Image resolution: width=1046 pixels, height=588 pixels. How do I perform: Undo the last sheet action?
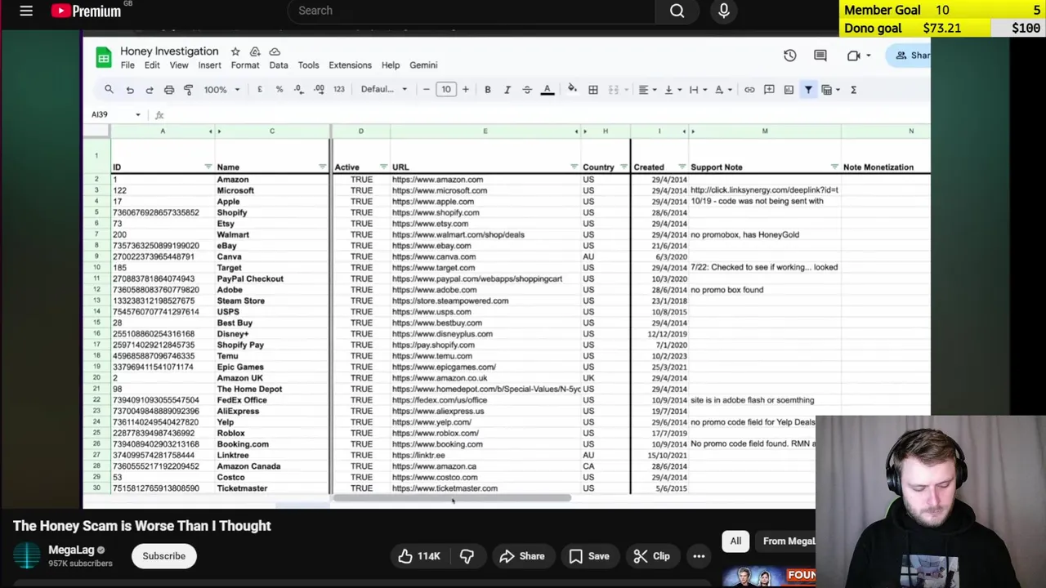pos(130,89)
